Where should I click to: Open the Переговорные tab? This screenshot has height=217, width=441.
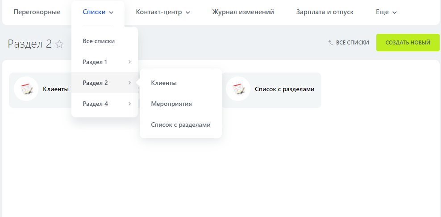(x=37, y=12)
